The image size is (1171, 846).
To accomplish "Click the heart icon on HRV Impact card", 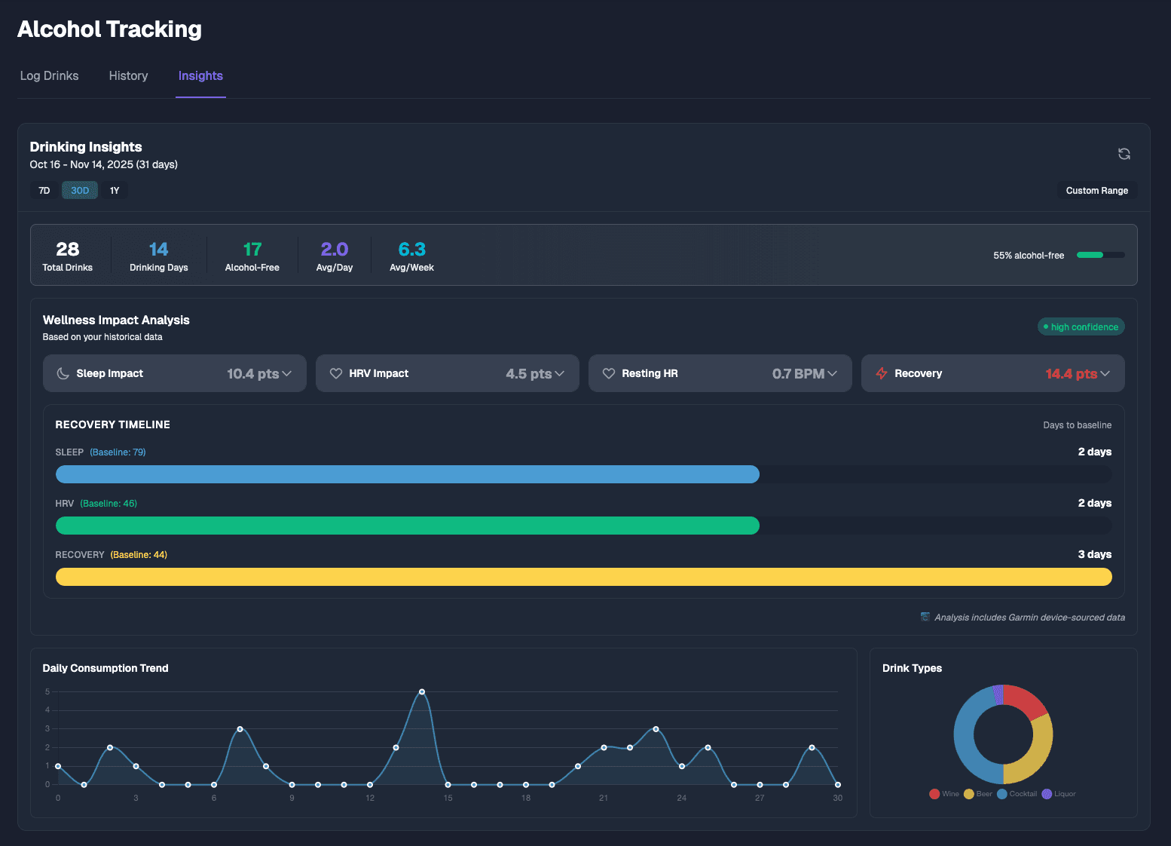I will click(x=336, y=373).
